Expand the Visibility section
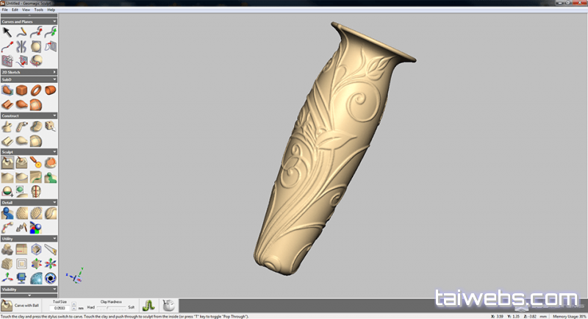588x319 pixels. point(54,290)
